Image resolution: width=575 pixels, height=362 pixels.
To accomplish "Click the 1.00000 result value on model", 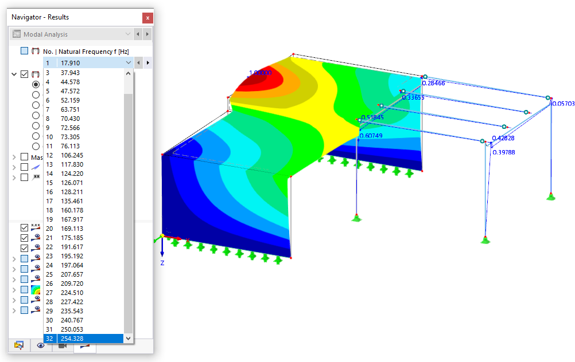I will 261,73.
